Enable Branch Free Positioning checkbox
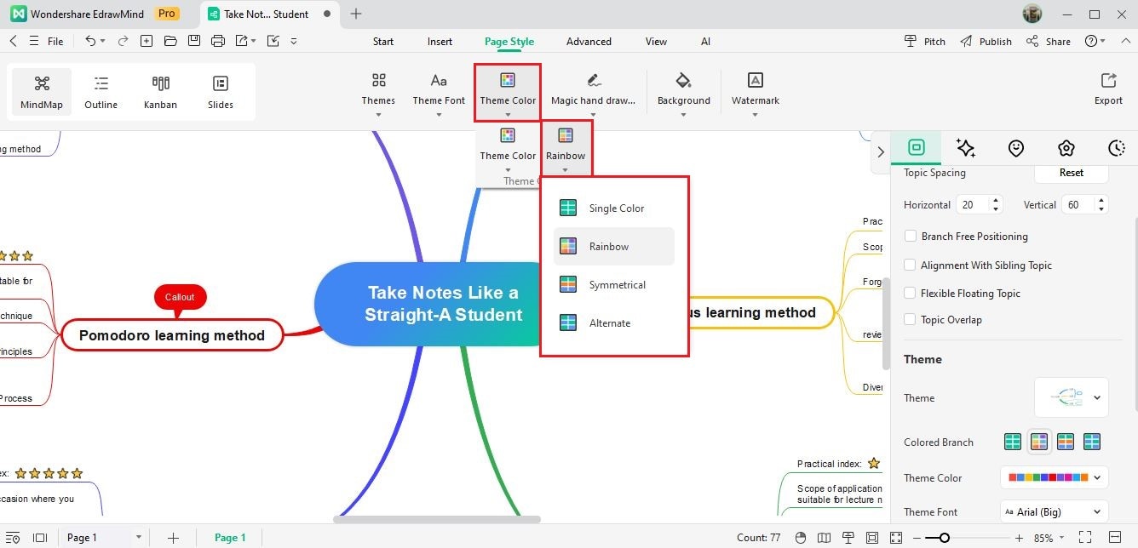 911,237
